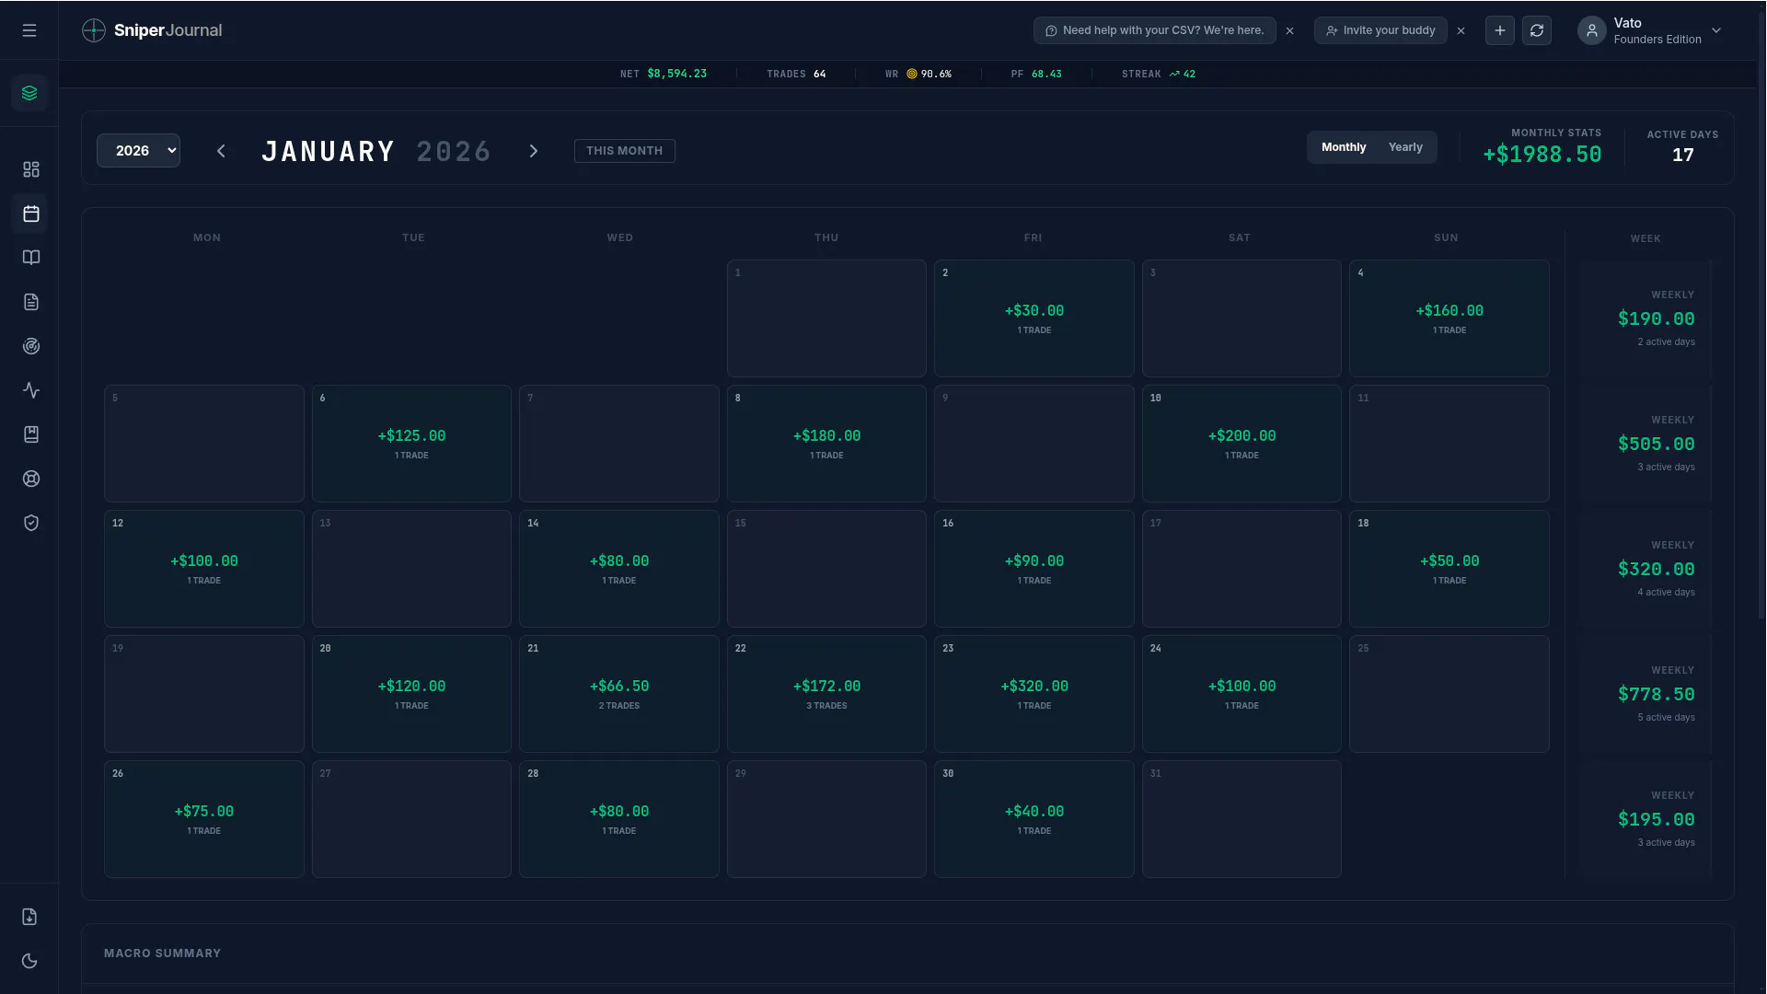Click monthly stats +$1988.50 value
Viewport: 1767px width, 994px height.
click(1542, 155)
